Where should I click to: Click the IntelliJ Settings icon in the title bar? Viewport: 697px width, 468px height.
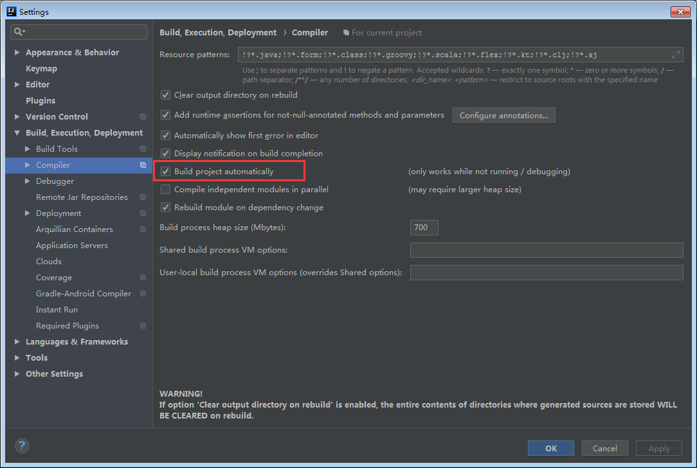(12, 11)
